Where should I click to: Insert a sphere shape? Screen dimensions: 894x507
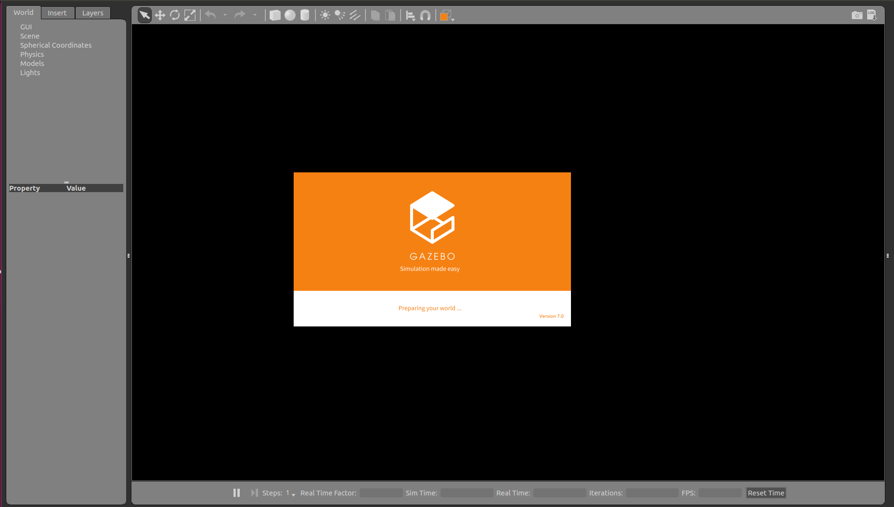click(x=290, y=15)
